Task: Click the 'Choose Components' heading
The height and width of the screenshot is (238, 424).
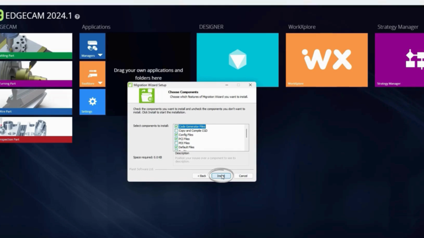Action: click(x=183, y=92)
